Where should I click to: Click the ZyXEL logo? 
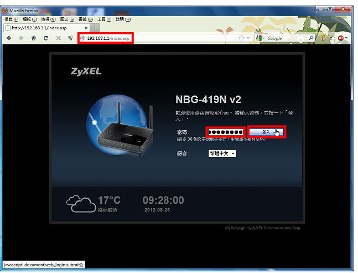click(x=86, y=71)
